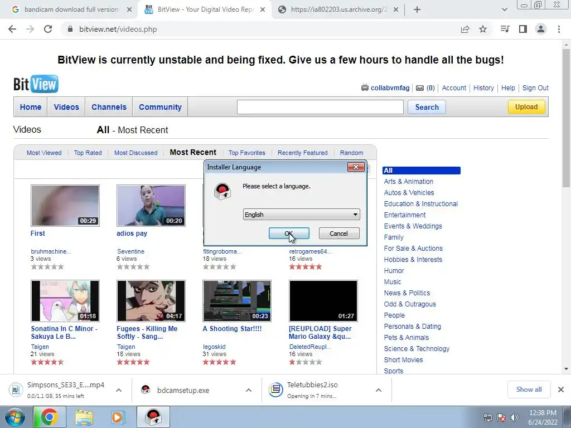571x428 pixels.
Task: Select the Recently Featured tab
Action: coord(303,153)
